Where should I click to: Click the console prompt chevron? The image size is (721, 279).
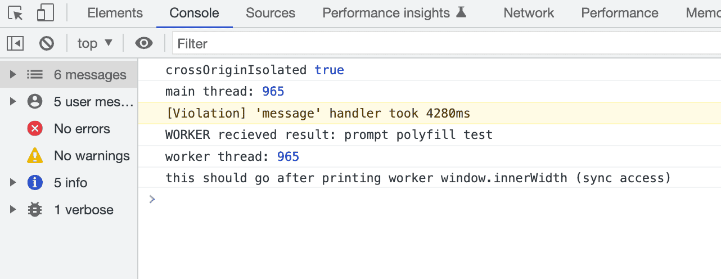pos(152,199)
